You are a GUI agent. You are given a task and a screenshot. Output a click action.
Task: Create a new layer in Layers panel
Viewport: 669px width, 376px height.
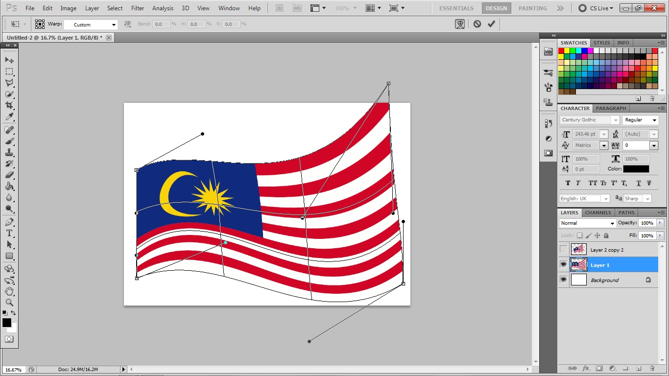639,368
